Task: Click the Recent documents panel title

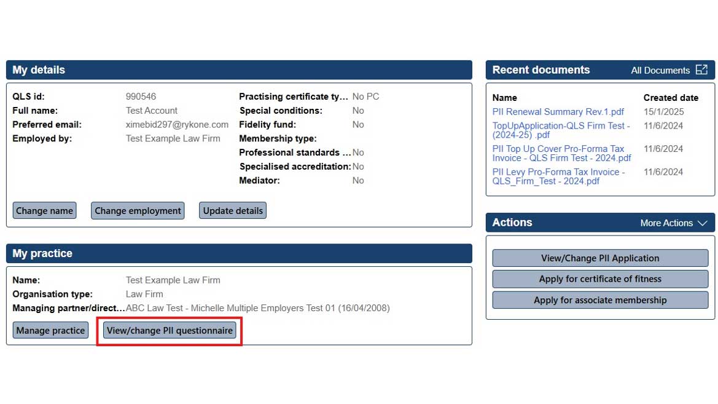Action: pyautogui.click(x=540, y=70)
